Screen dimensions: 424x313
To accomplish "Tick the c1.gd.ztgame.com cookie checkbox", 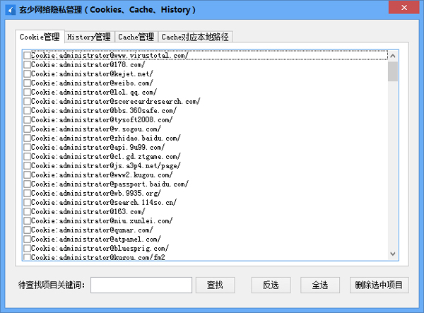I will pos(27,157).
